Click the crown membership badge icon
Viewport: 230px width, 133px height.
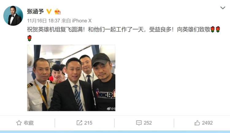pyautogui.click(x=57, y=11)
